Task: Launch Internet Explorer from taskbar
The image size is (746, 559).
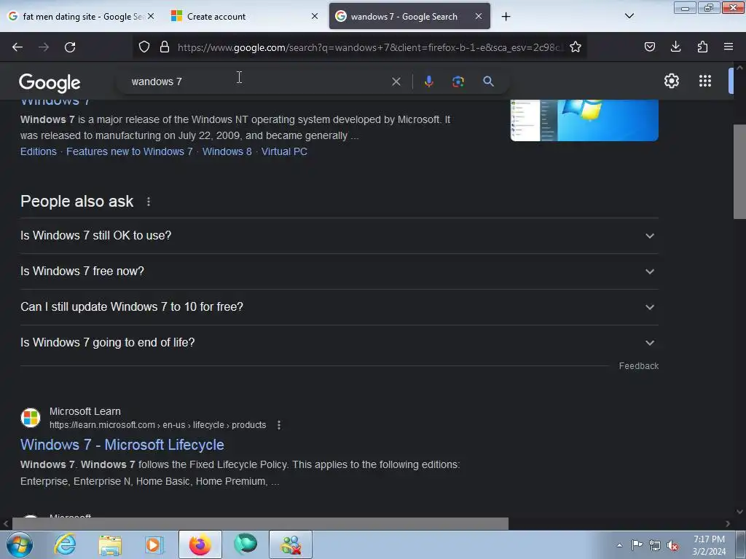Action: [x=65, y=544]
